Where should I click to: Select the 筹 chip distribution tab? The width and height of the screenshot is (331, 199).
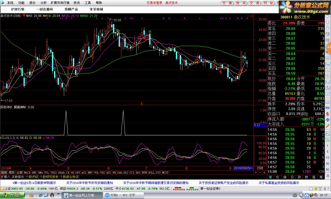pos(321,177)
